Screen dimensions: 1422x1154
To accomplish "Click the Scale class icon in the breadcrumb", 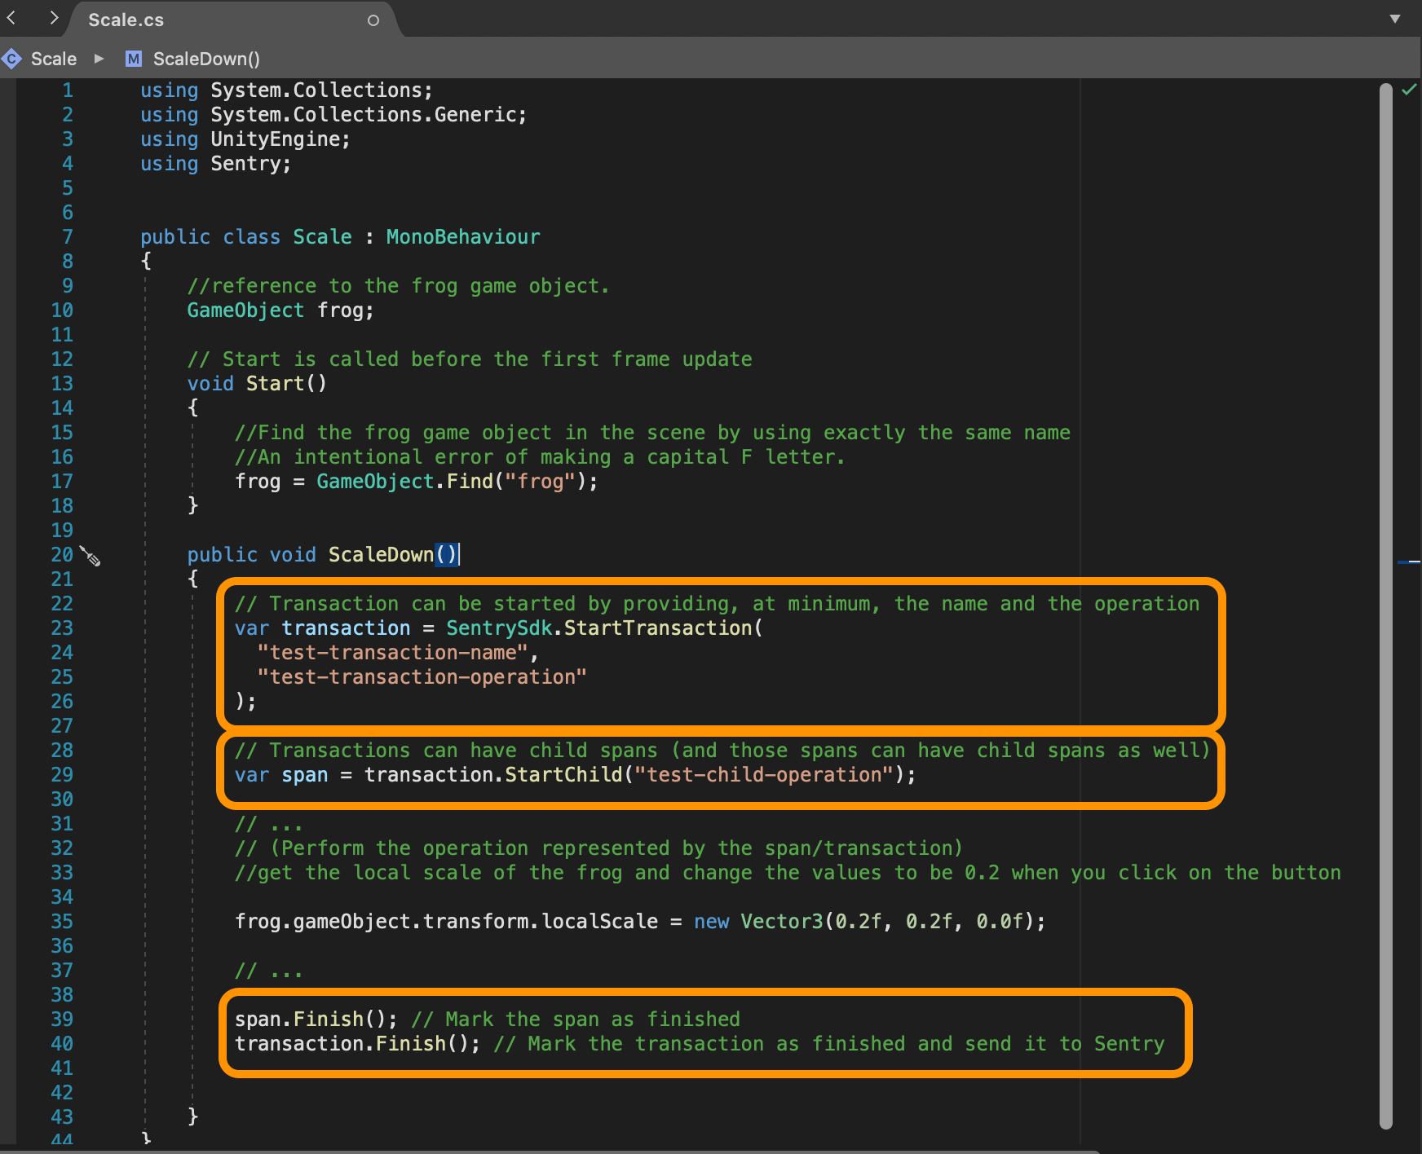I will 11,59.
